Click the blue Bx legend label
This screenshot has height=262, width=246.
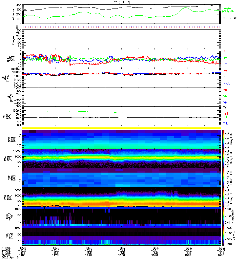coord(225,64)
